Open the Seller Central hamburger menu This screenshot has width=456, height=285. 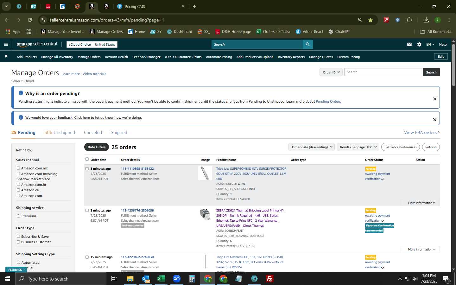(x=6, y=44)
